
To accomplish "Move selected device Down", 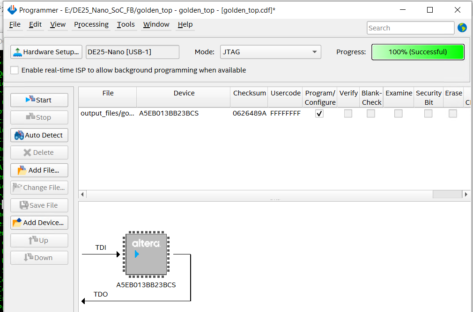I will tap(39, 258).
